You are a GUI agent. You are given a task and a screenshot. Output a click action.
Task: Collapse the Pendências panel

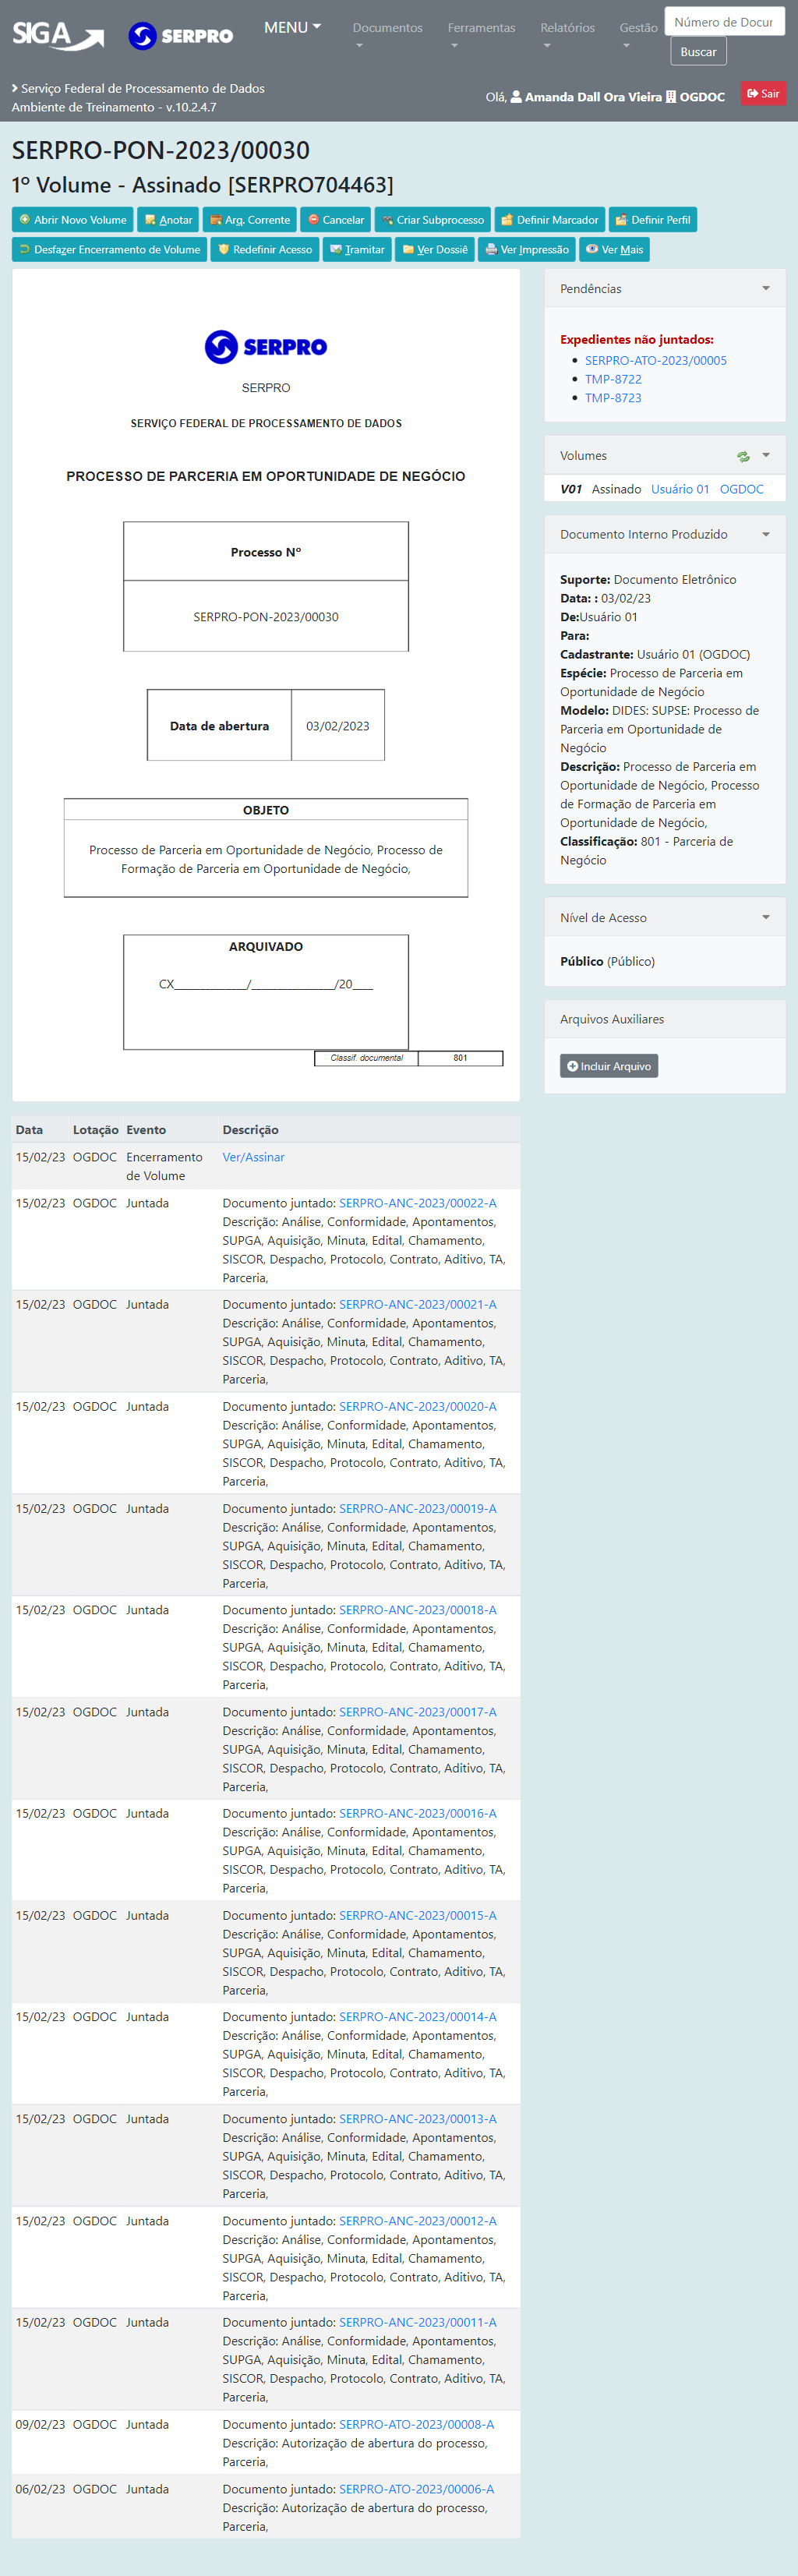[766, 289]
